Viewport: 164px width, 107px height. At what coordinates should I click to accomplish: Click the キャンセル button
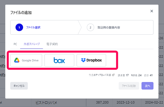tap(19, 86)
